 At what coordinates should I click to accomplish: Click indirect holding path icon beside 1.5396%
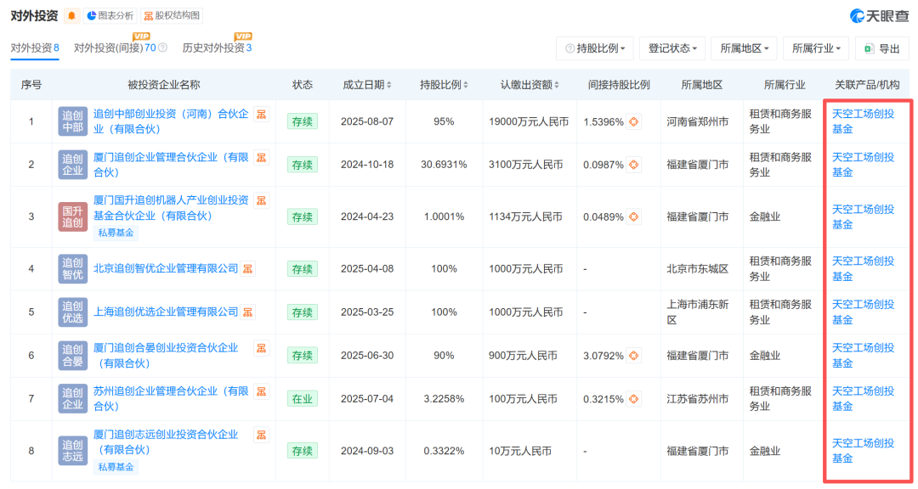(633, 121)
